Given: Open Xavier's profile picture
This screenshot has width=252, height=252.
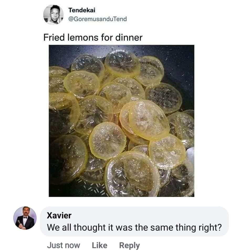Looking at the screenshot, I should point(25,218).
